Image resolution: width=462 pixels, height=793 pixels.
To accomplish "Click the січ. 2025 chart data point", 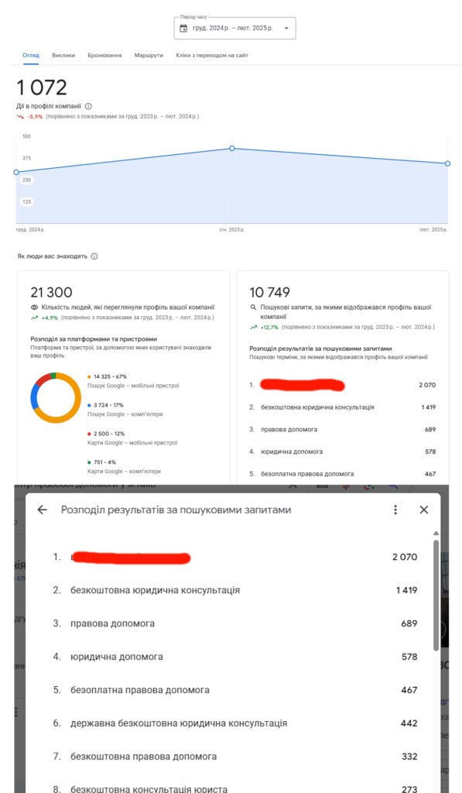I will (232, 148).
